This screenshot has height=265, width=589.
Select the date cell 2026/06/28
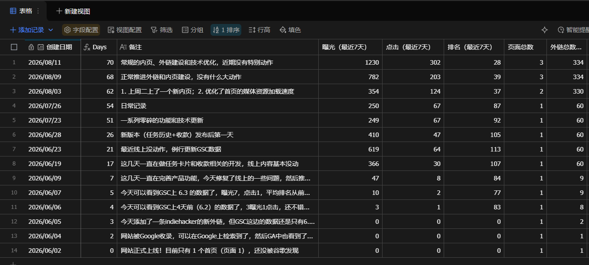pos(53,135)
